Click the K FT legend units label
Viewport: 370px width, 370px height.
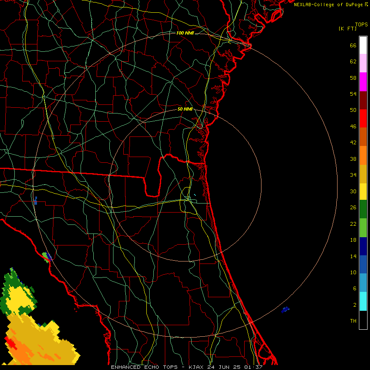(x=347, y=28)
